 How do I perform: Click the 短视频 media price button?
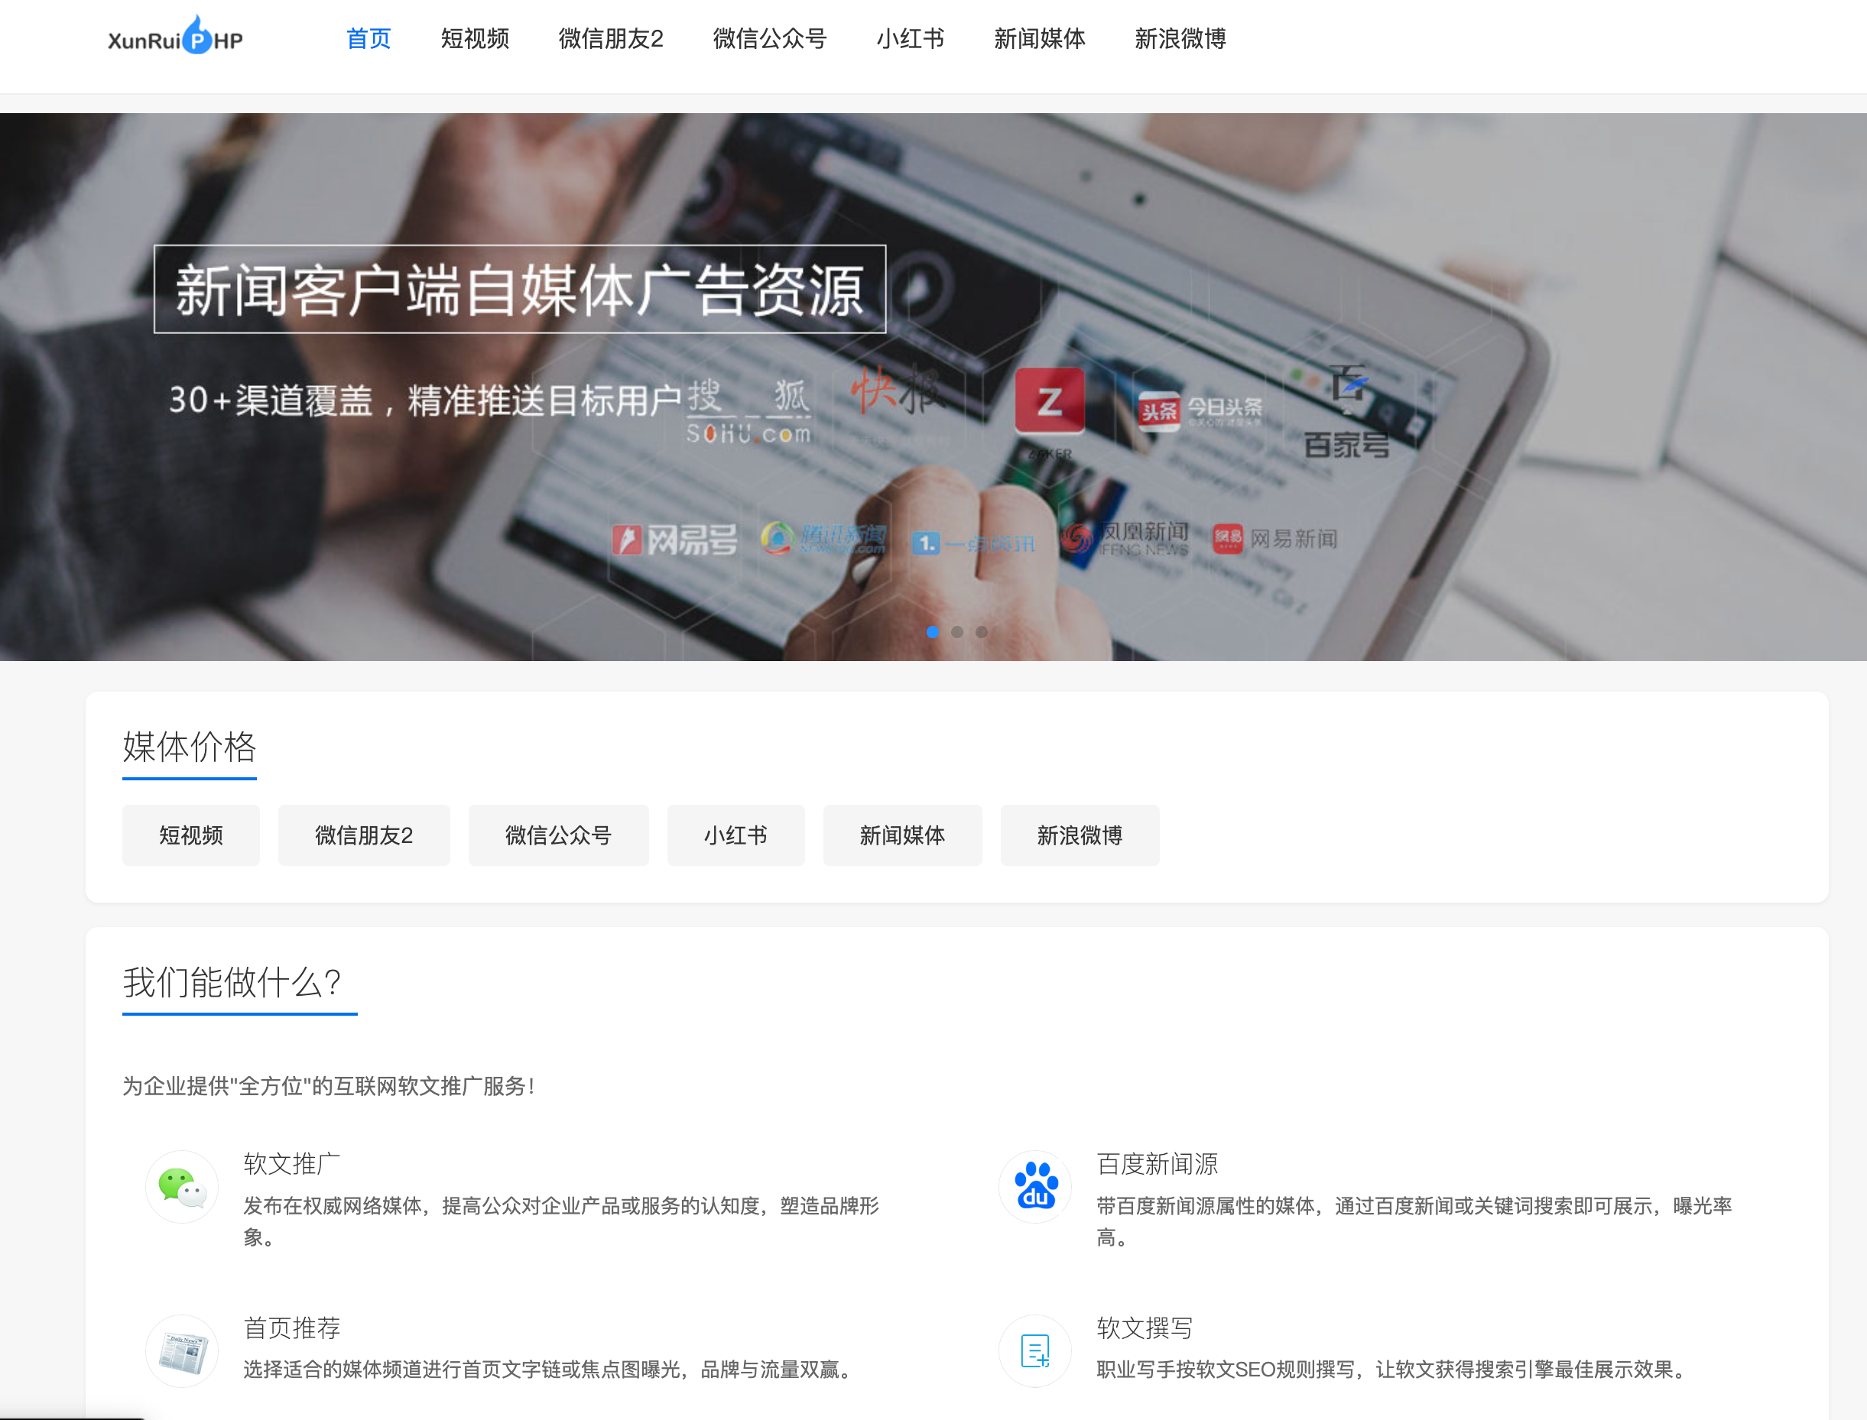point(191,835)
